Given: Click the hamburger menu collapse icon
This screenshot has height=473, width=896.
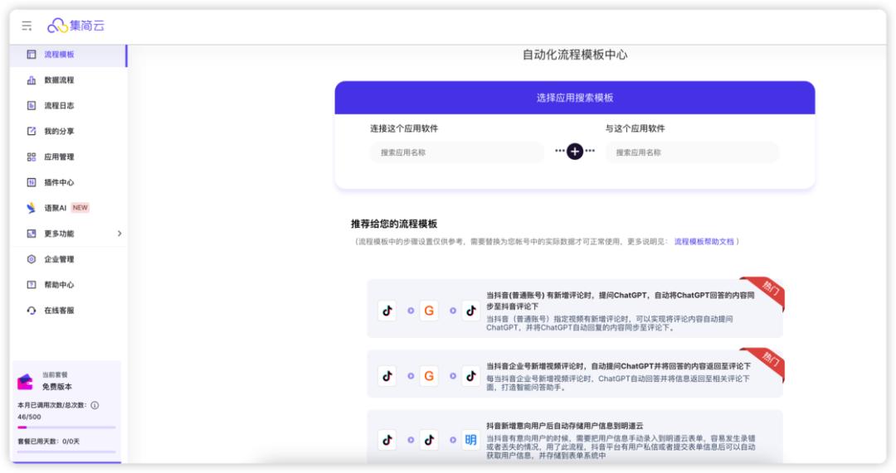Looking at the screenshot, I should [x=27, y=27].
